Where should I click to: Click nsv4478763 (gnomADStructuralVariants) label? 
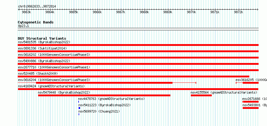[111, 99]
